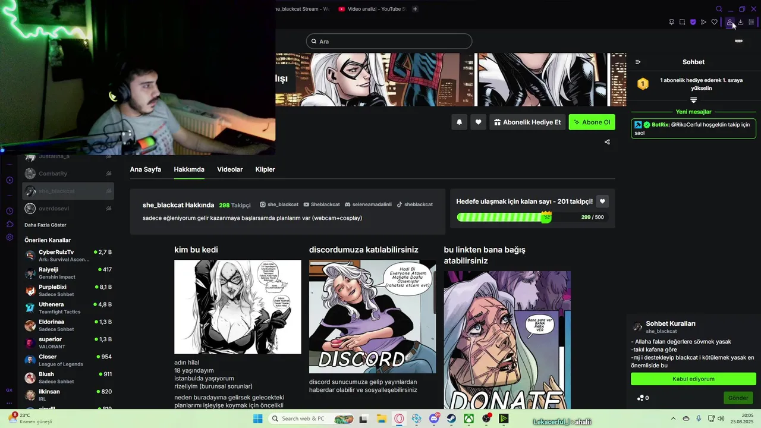
Task: Open the Eldorinaa recommended channel
Action: tap(68, 325)
